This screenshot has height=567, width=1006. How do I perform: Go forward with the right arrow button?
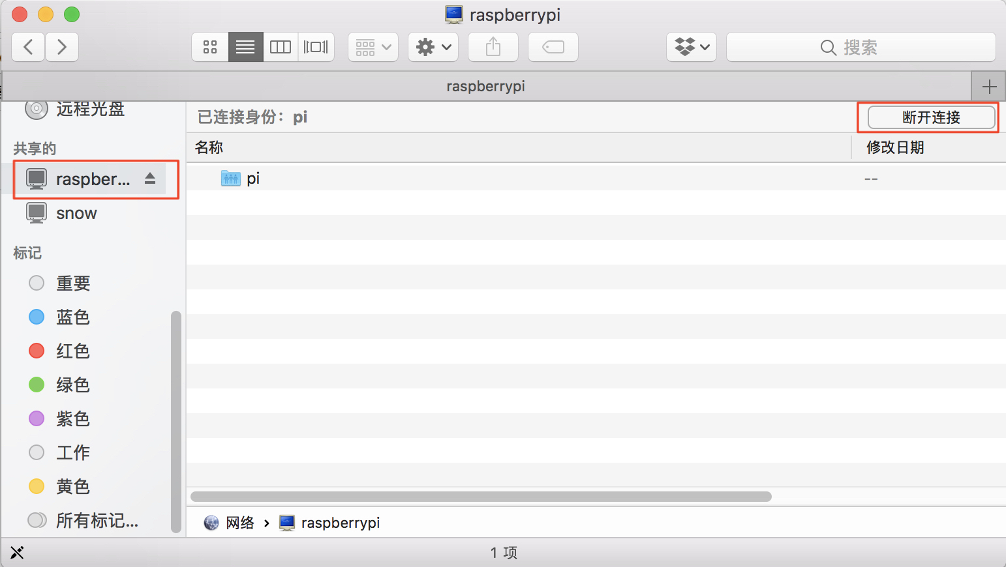(62, 47)
